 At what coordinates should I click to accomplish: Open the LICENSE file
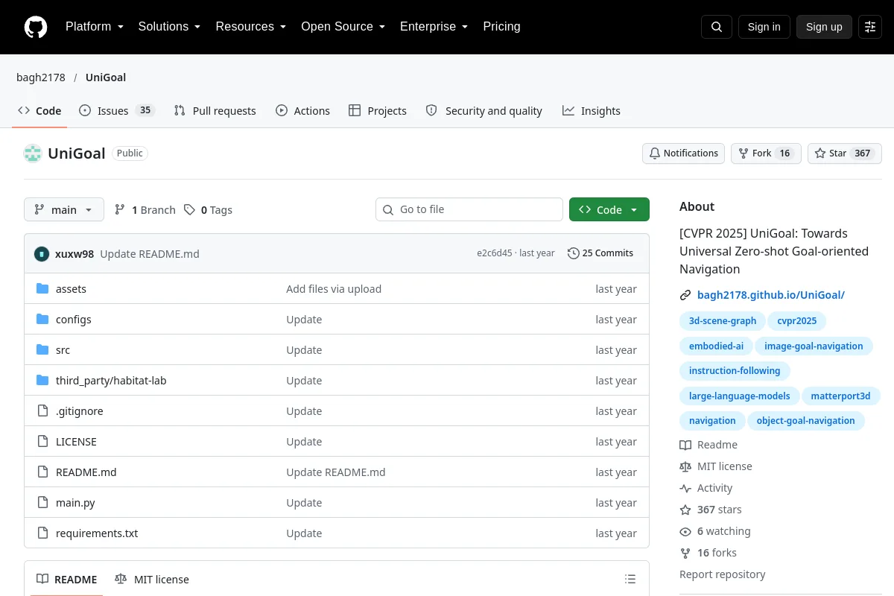[x=76, y=442]
